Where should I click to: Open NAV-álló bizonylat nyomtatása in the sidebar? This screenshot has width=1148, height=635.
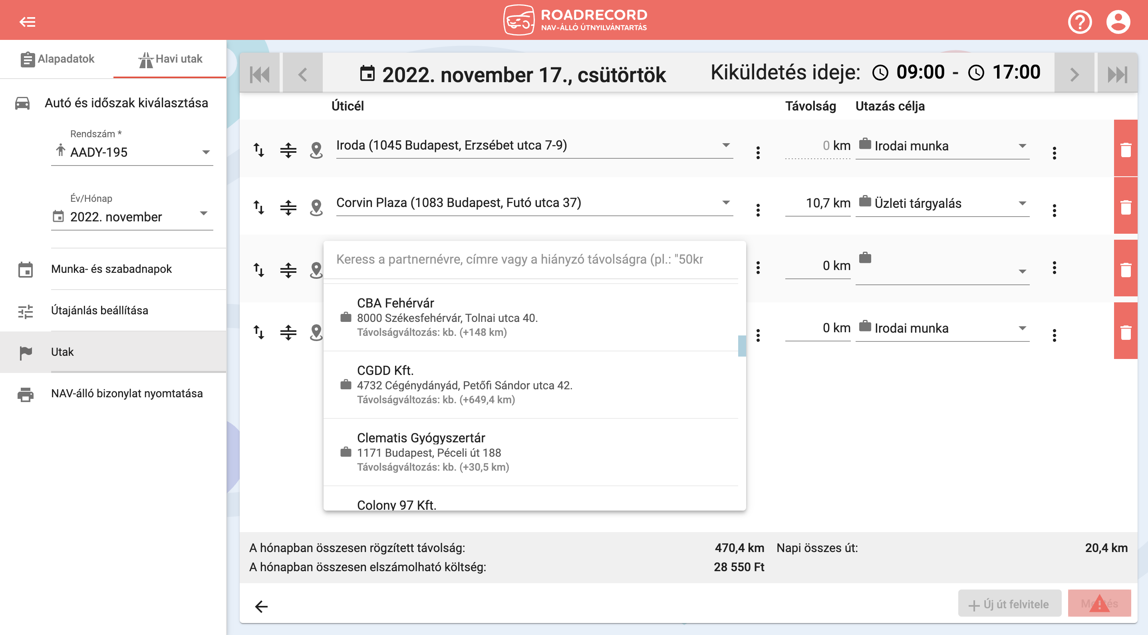[113, 393]
